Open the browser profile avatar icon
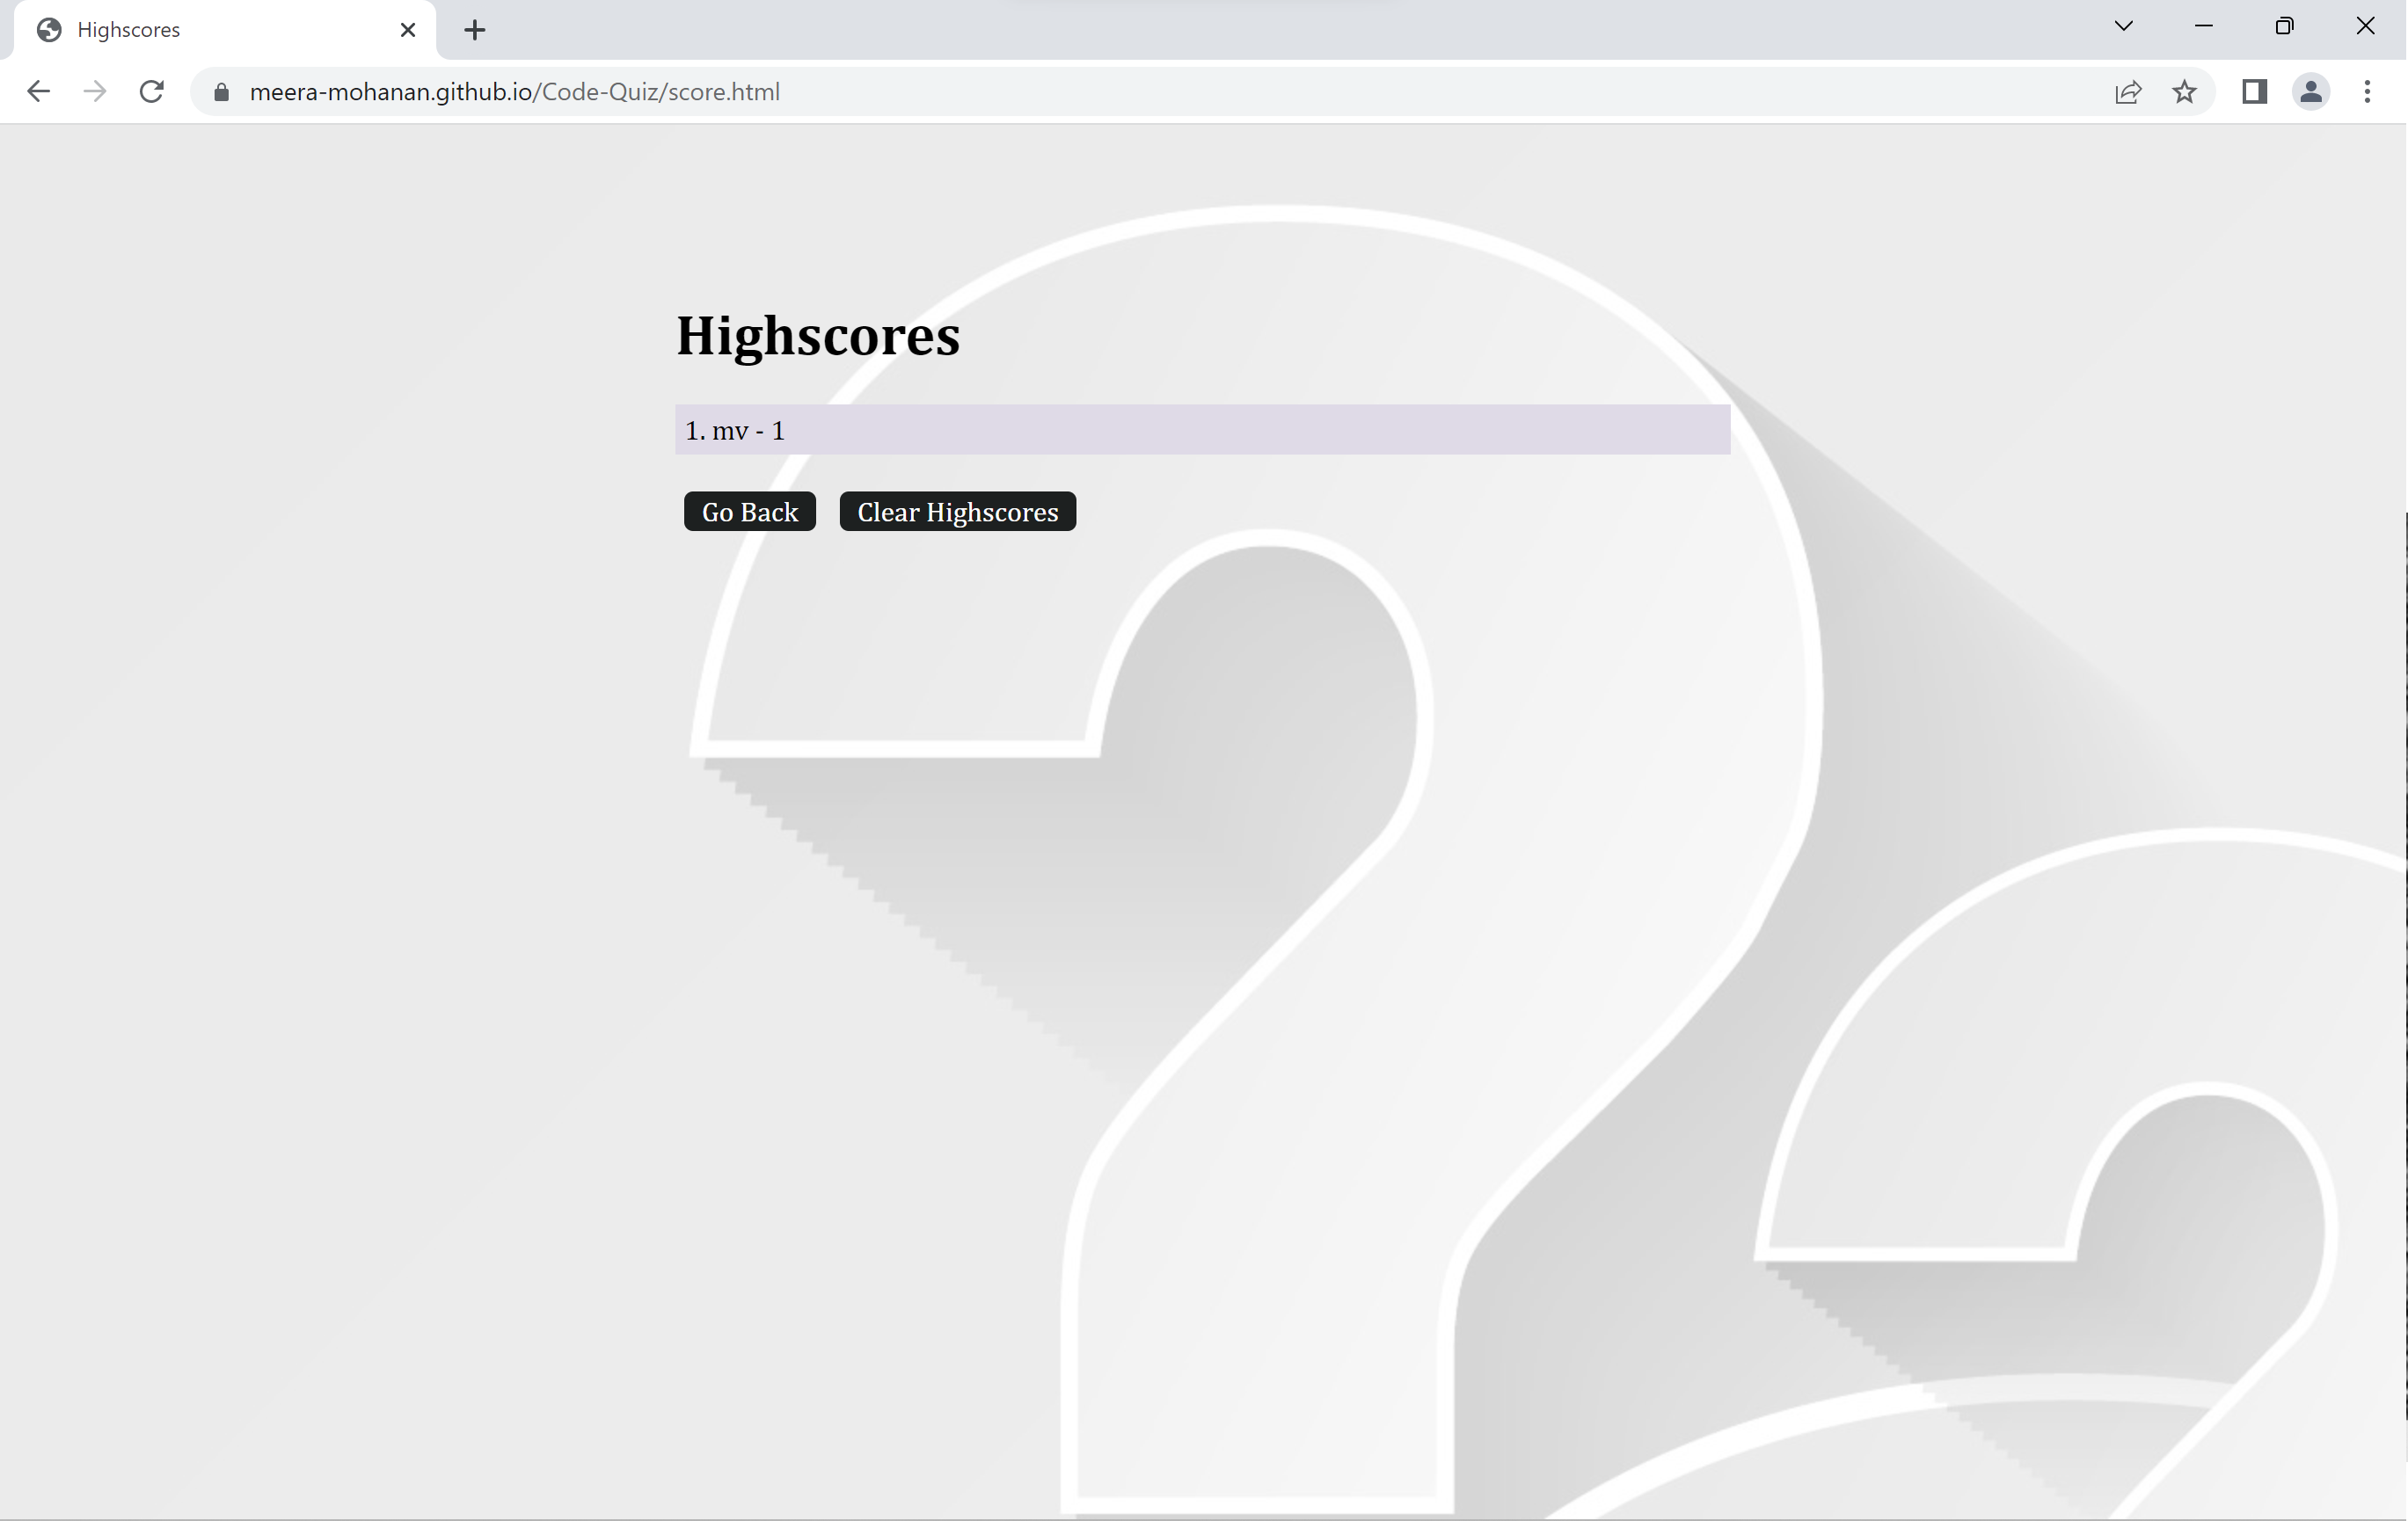 [2311, 92]
